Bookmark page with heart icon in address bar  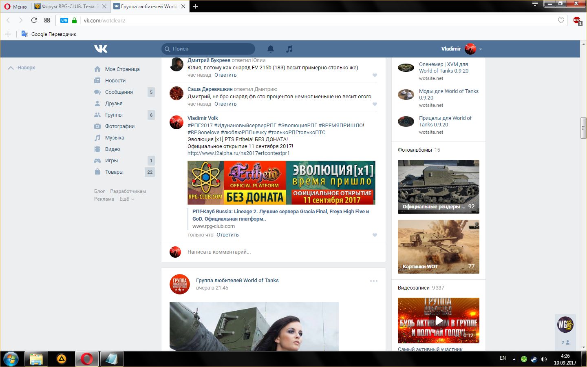561,20
